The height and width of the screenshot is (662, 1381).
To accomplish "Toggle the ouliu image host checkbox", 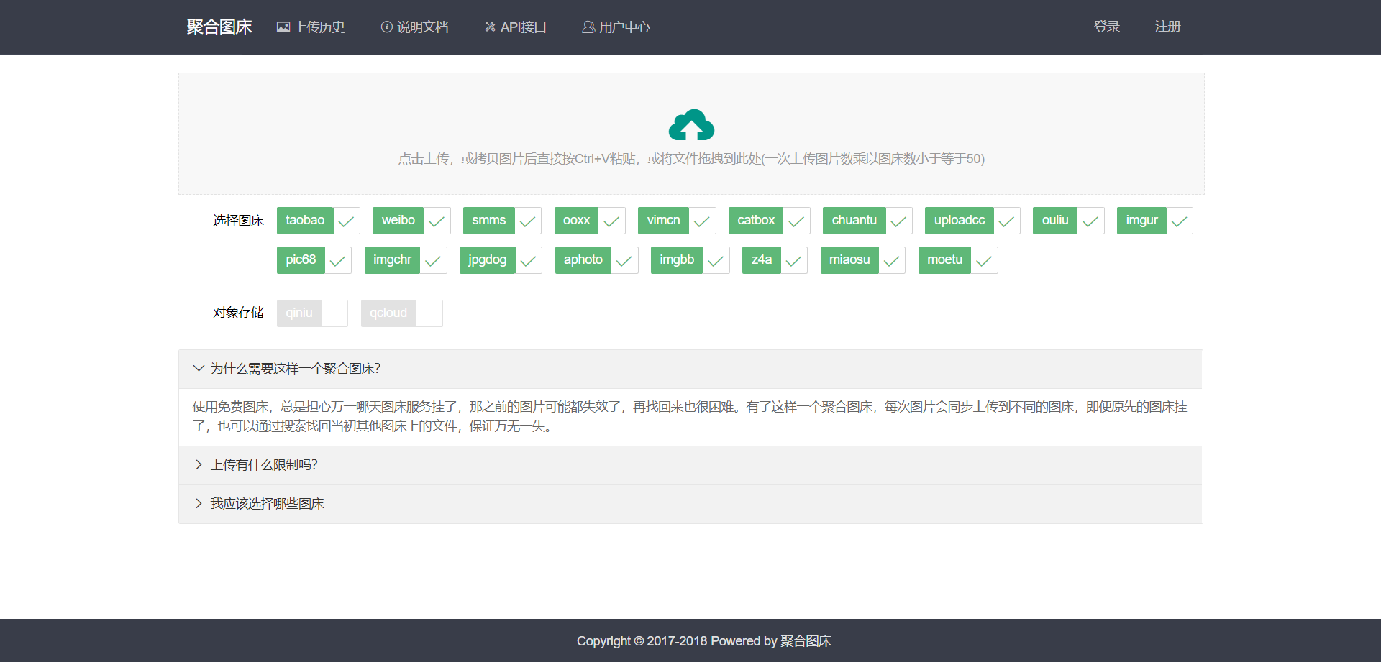I will [x=1069, y=221].
